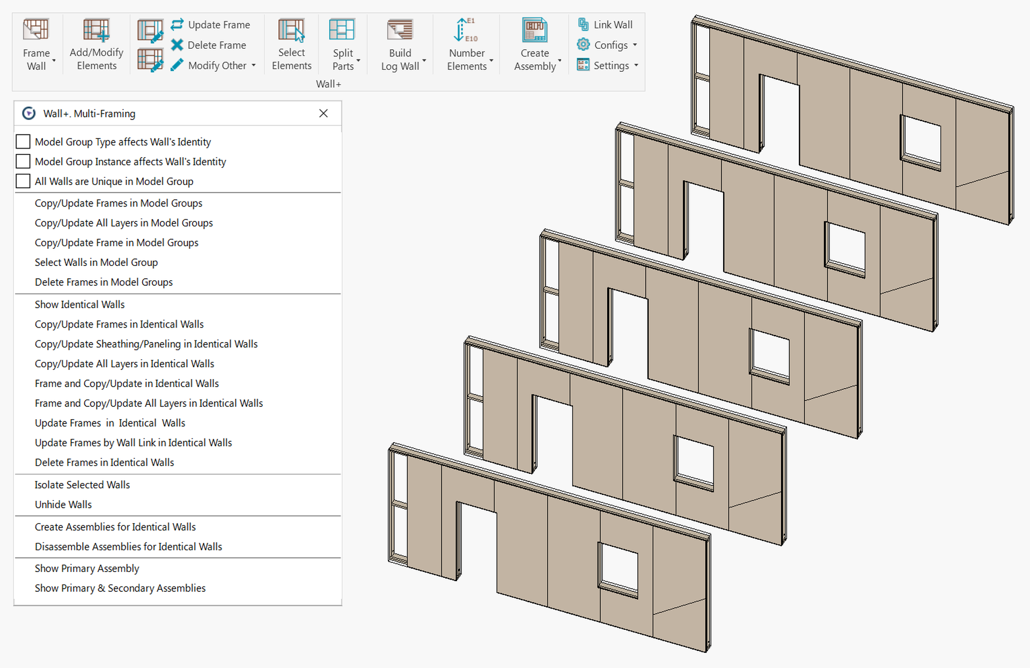
Task: Click the Number Elements tool
Action: pyautogui.click(x=466, y=43)
